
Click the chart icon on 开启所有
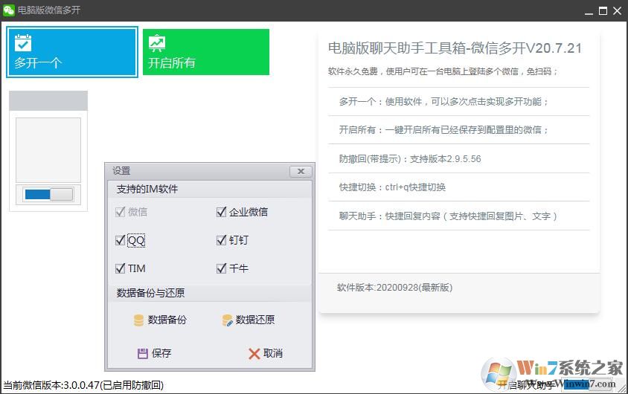(x=156, y=43)
